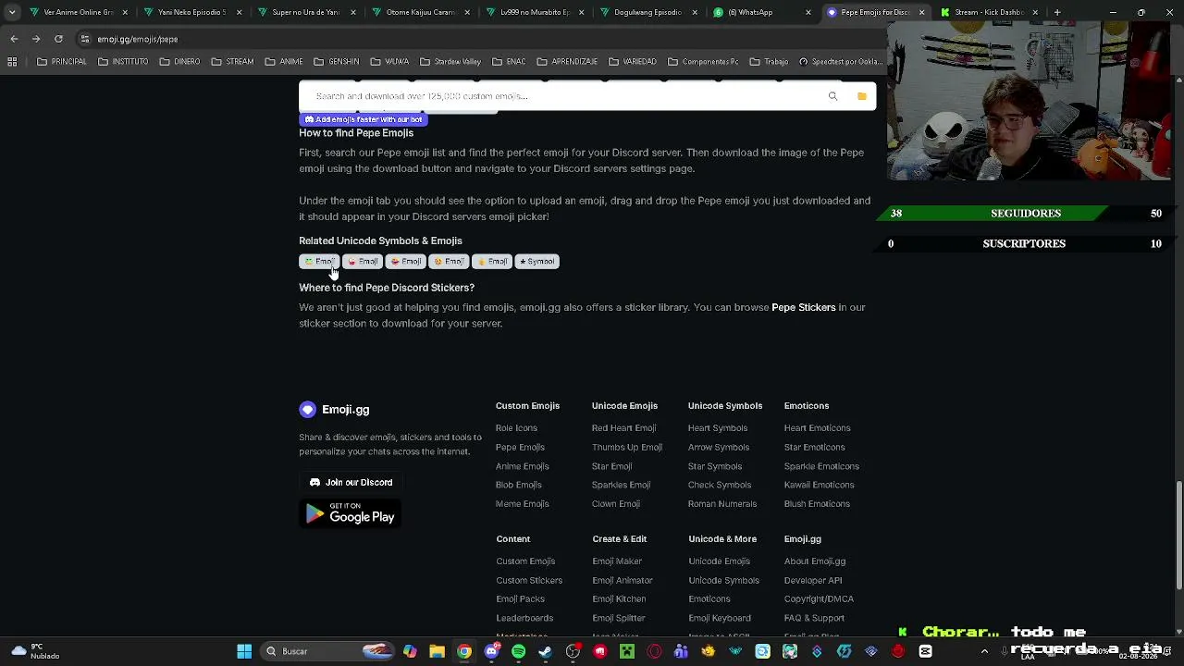
Task: Open the Stardew Valley bookmarks folder
Action: click(x=450, y=62)
